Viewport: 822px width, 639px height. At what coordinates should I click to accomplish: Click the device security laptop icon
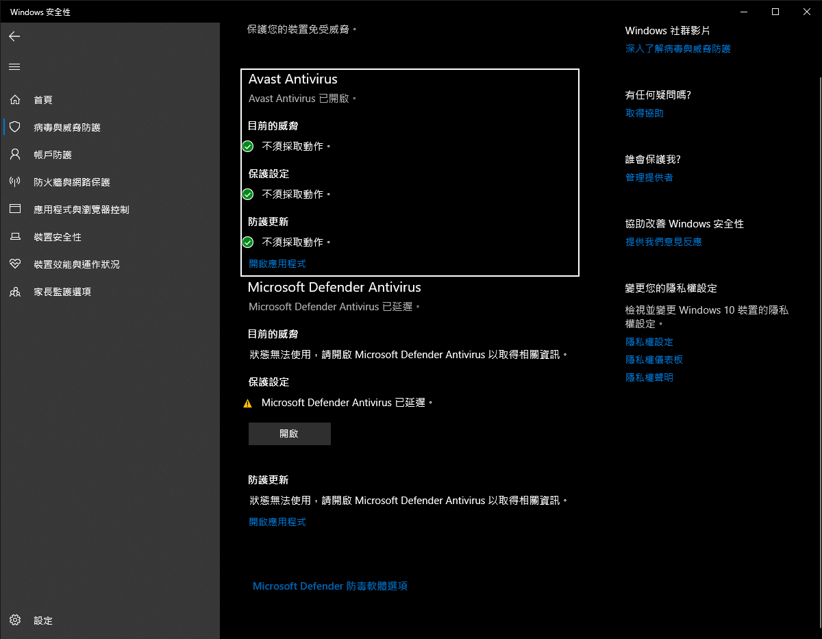(x=14, y=237)
